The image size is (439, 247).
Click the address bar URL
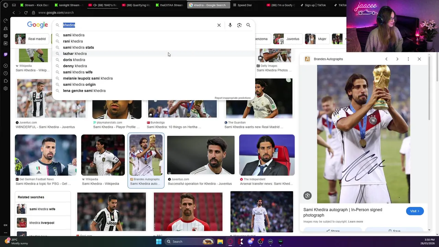click(56, 13)
